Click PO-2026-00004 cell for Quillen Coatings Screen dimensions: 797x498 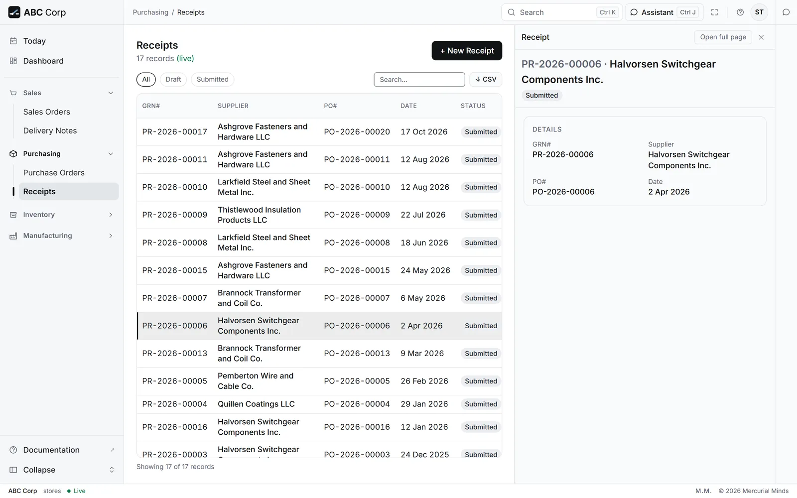click(357, 404)
